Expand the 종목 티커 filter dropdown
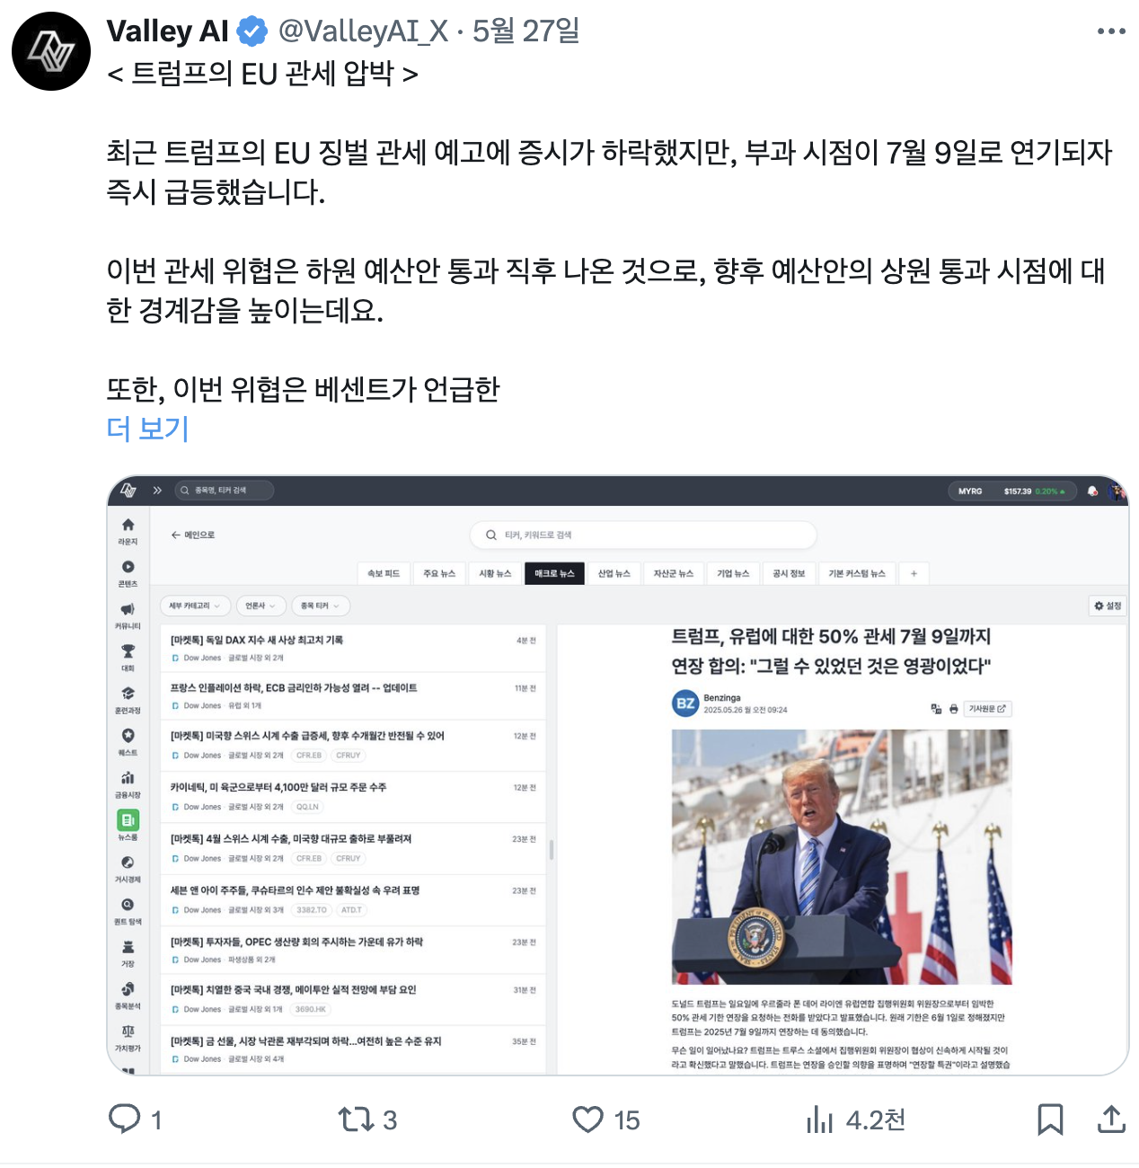Image resolution: width=1139 pixels, height=1168 pixels. click(x=320, y=606)
